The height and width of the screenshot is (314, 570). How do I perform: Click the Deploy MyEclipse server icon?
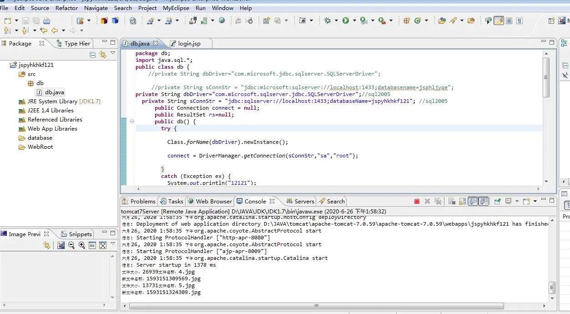coord(193,20)
